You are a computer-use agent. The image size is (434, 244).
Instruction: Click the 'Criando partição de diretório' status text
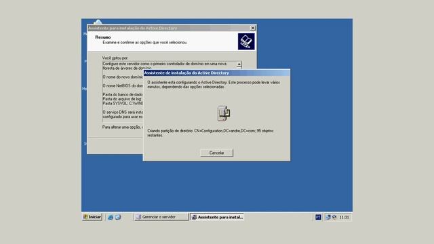210,133
